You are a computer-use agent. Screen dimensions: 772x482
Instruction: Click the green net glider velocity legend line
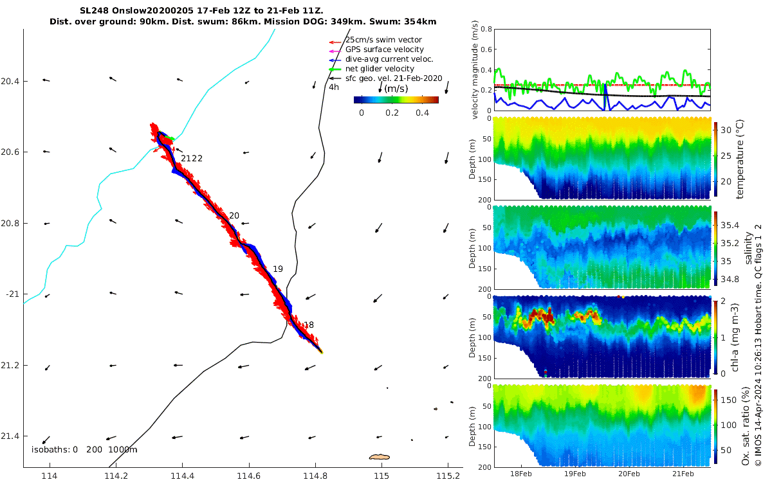coord(336,69)
